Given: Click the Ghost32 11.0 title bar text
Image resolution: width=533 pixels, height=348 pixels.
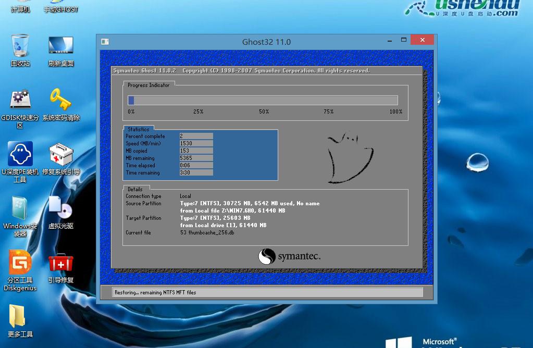Looking at the screenshot, I should point(266,42).
